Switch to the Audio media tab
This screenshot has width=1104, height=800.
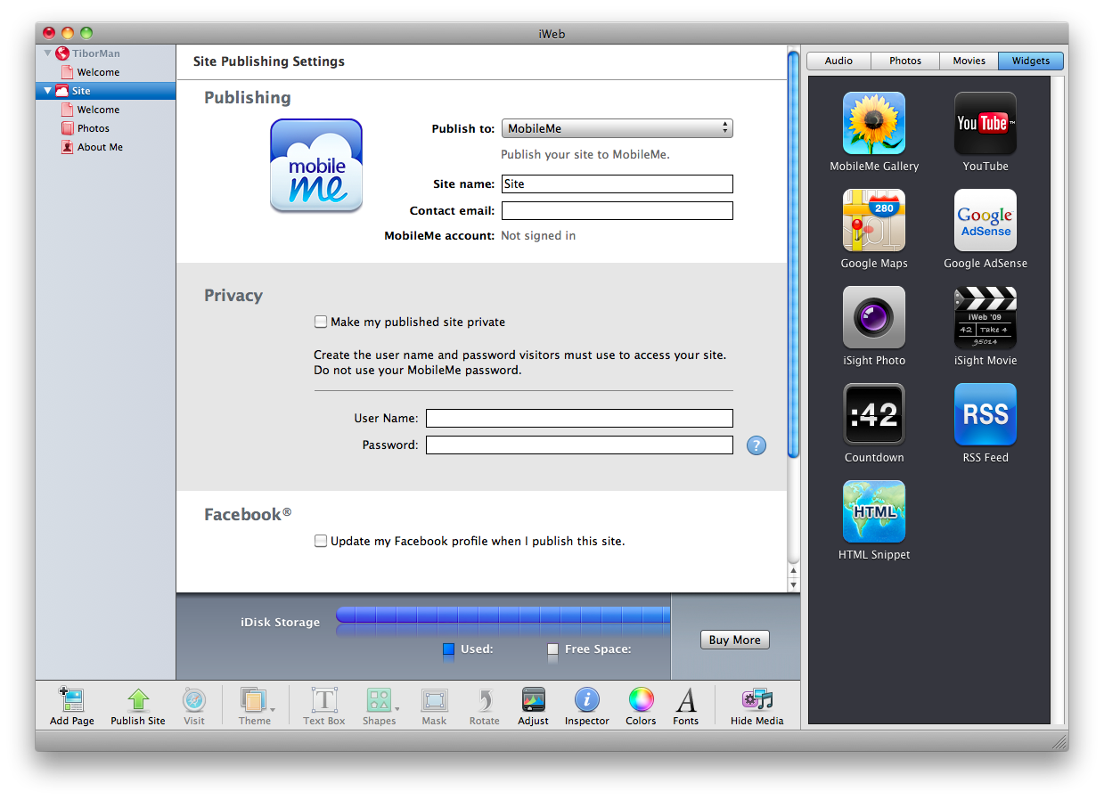pyautogui.click(x=838, y=61)
